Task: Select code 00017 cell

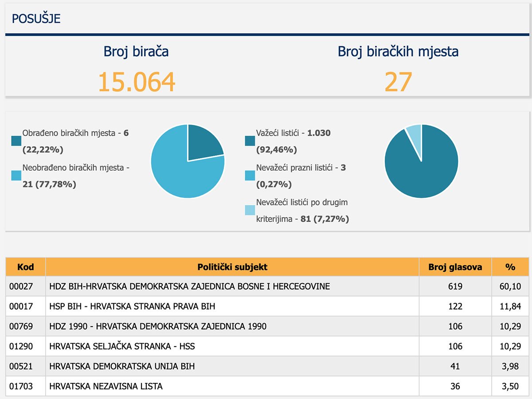Action: [x=25, y=306]
